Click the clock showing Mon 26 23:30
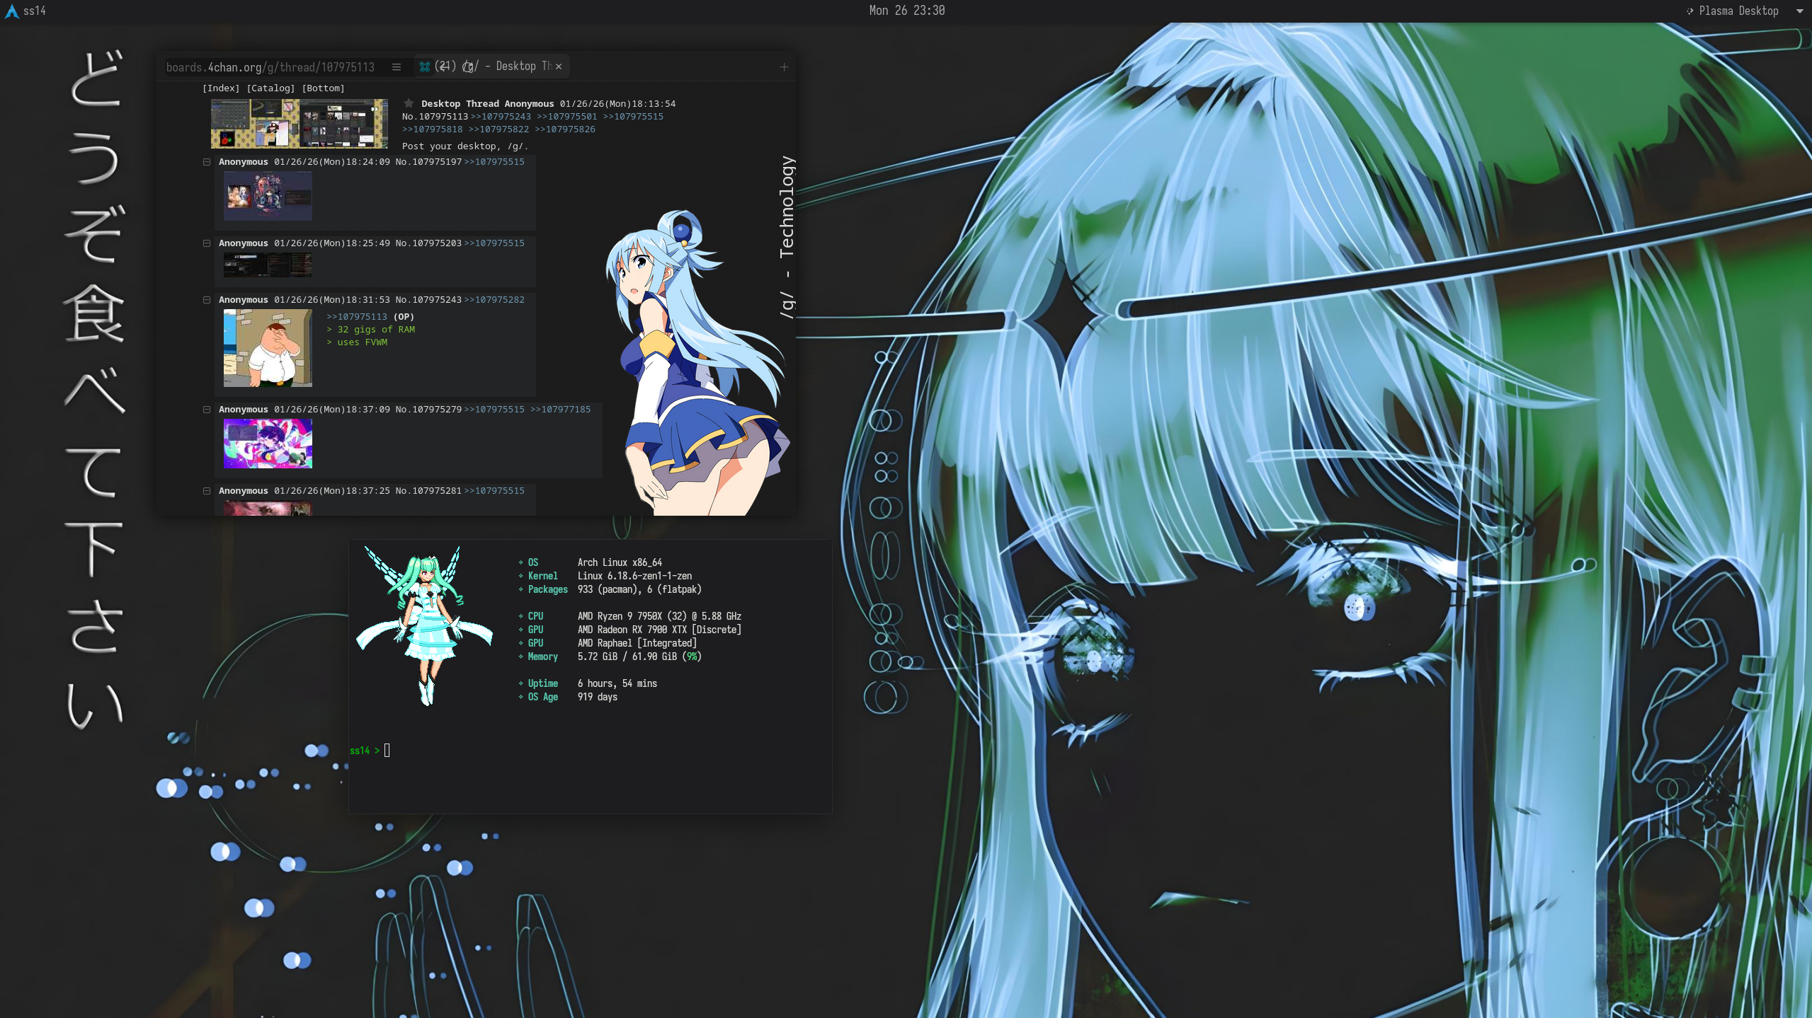 point(906,11)
